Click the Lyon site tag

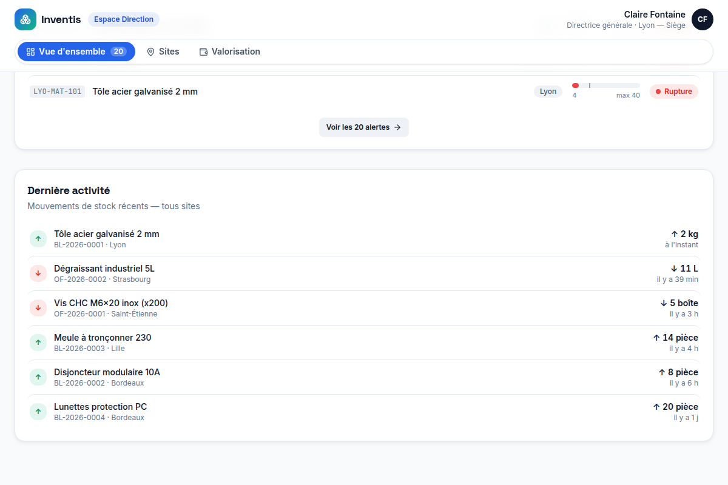point(548,92)
